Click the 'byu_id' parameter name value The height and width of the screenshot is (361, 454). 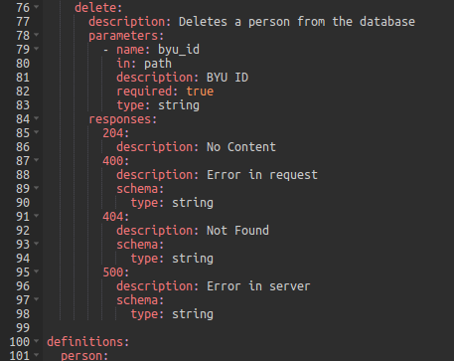pos(179,50)
